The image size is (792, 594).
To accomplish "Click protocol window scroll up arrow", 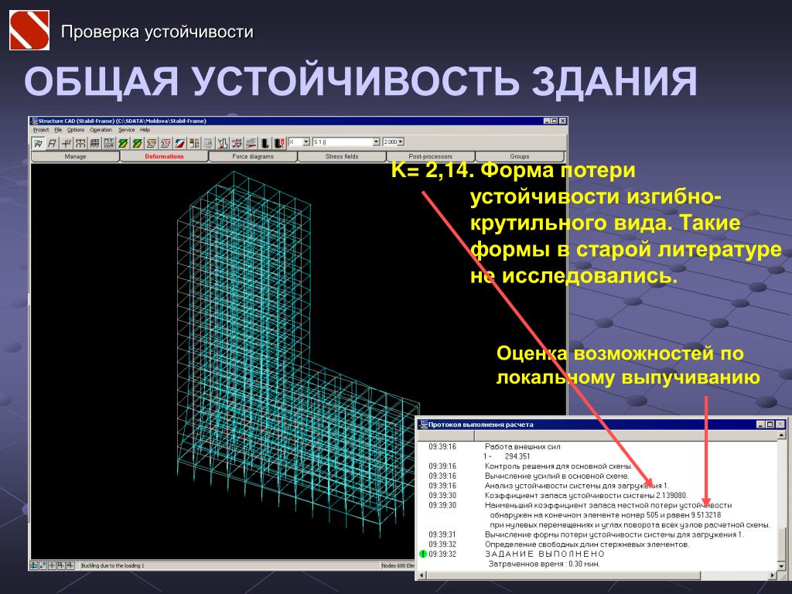I will pos(781,435).
